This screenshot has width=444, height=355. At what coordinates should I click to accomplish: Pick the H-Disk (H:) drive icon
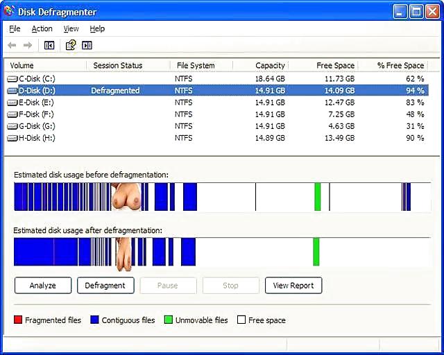point(12,138)
